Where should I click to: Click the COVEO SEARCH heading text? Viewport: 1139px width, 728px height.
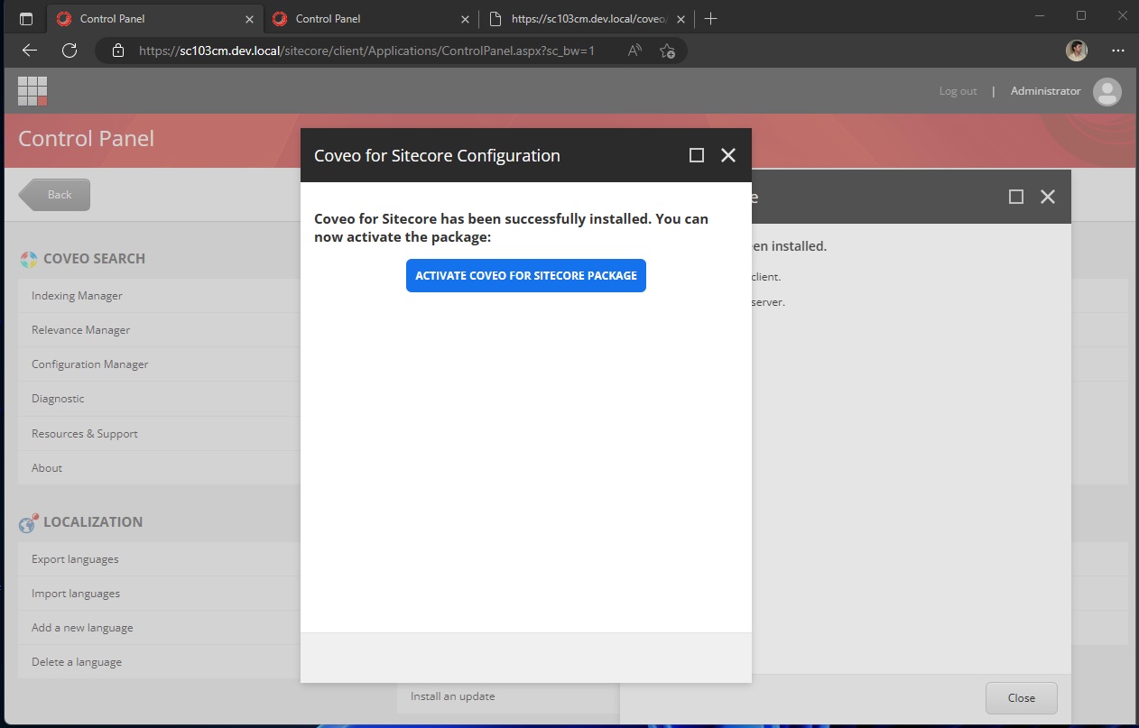(x=94, y=259)
